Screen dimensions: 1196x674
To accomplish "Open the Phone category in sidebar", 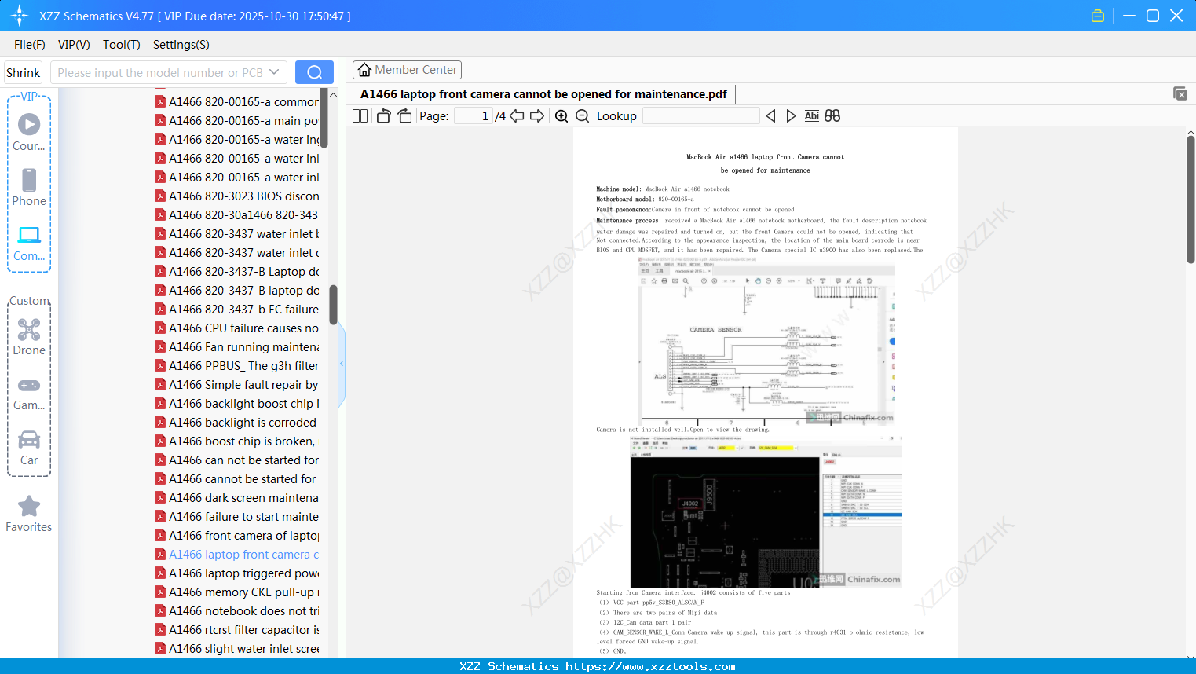I will click(29, 188).
